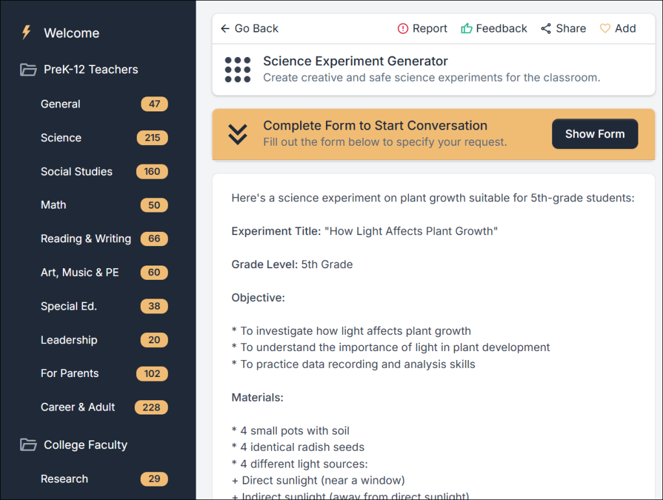Click the Report alert circle icon

click(403, 28)
